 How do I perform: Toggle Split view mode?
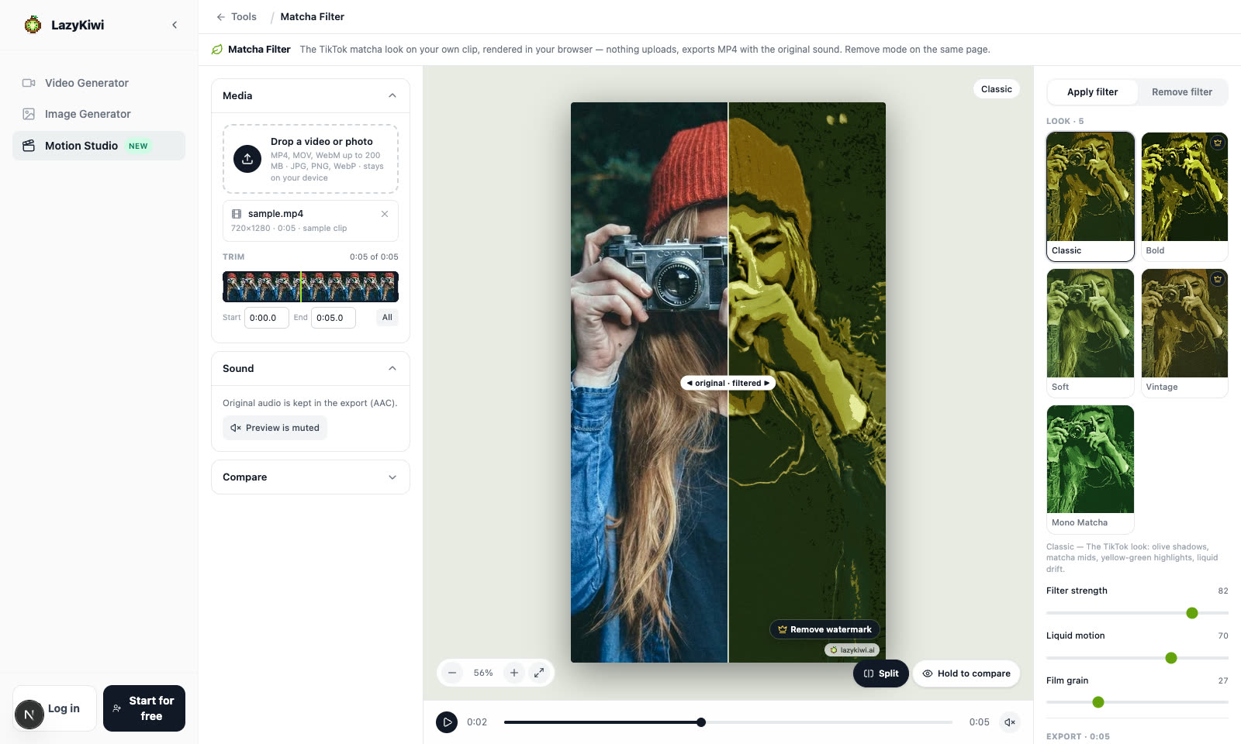881,673
